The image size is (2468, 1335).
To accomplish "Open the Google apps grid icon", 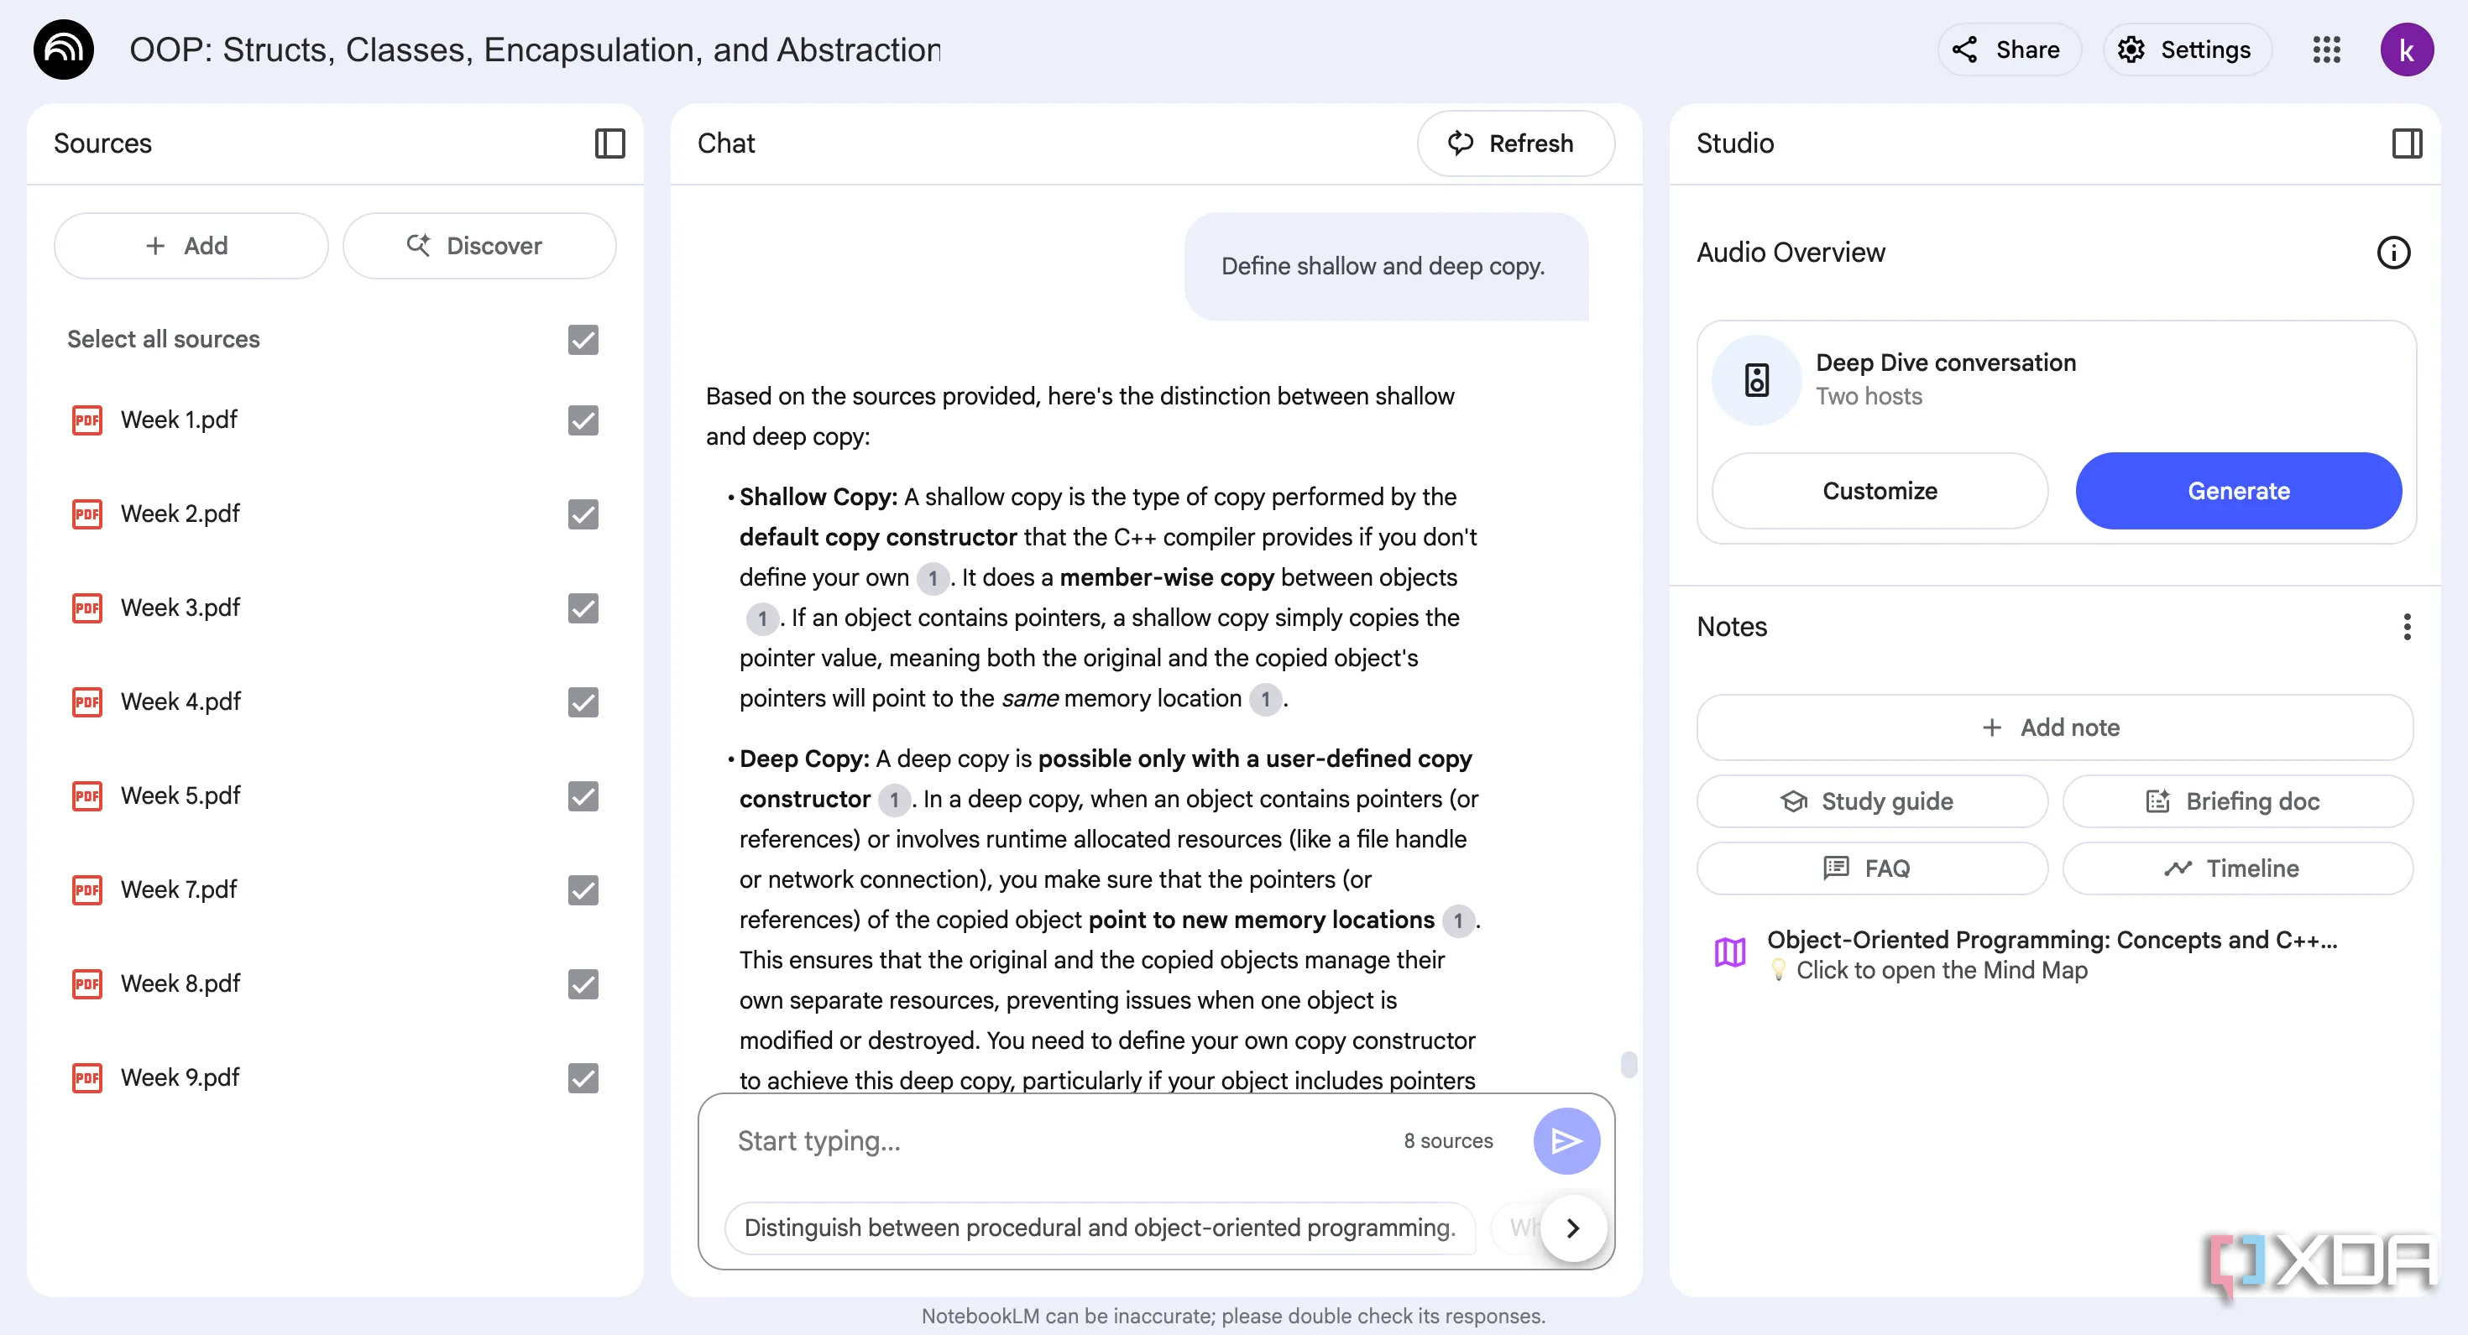I will 2326,50.
